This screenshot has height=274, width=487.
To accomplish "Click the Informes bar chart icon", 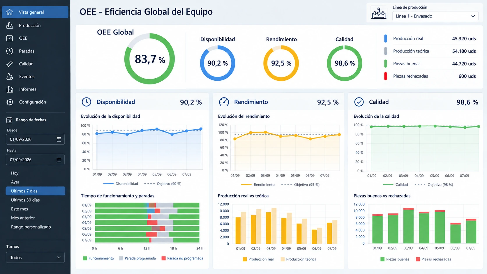I will pos(10,89).
